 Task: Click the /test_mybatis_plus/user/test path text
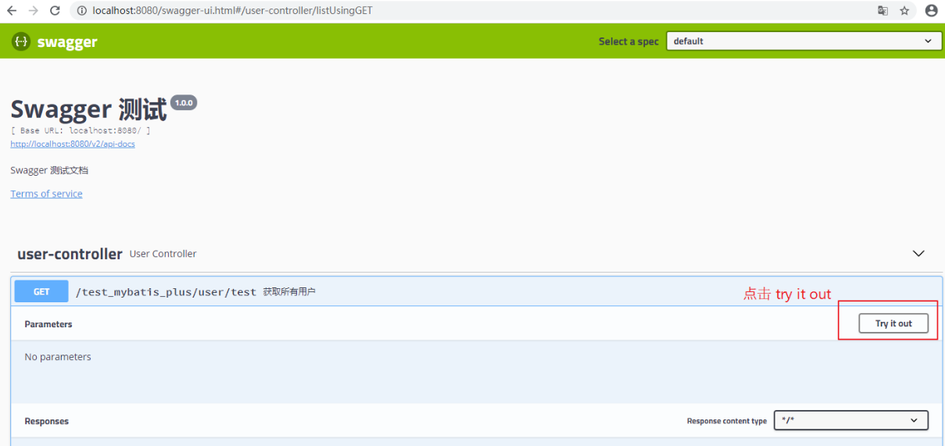click(166, 292)
